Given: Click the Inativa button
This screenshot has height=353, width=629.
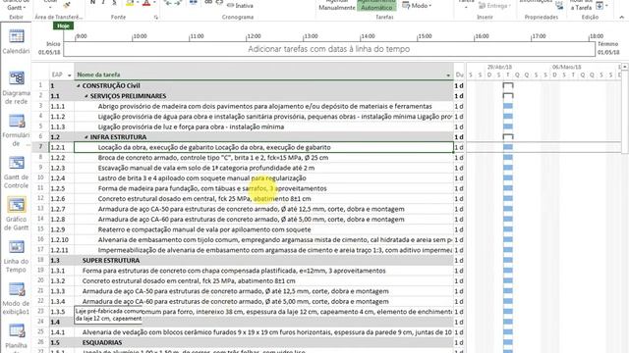Looking at the screenshot, I should click(x=240, y=6).
